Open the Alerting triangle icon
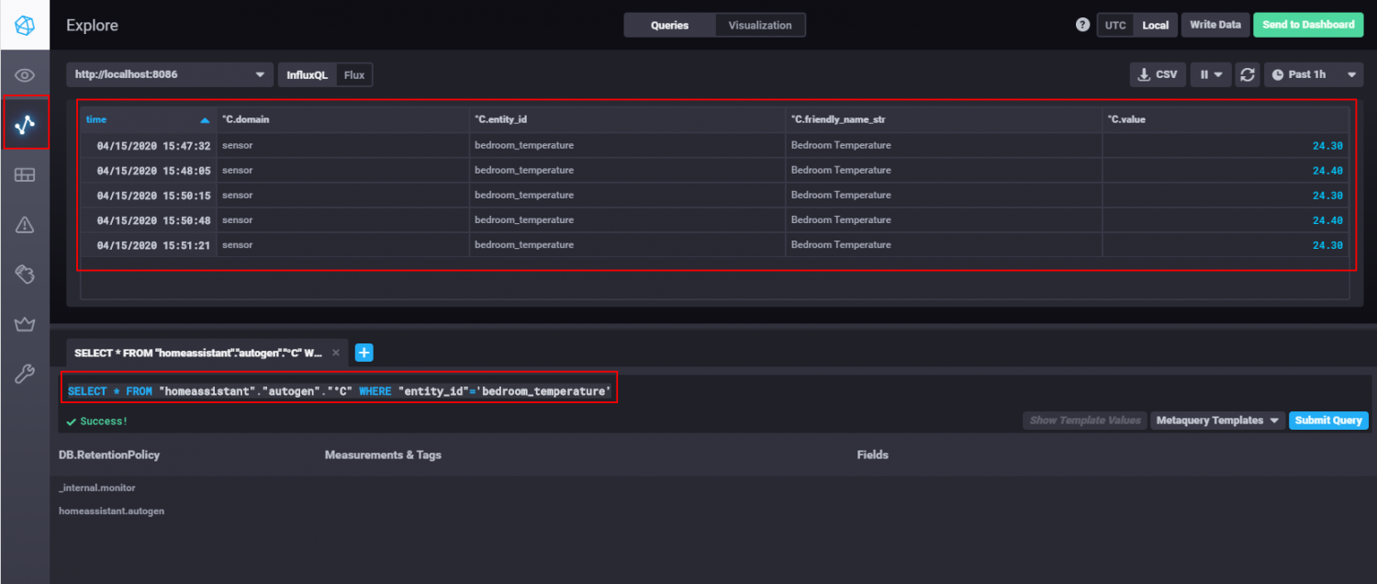This screenshot has width=1377, height=584. [25, 223]
